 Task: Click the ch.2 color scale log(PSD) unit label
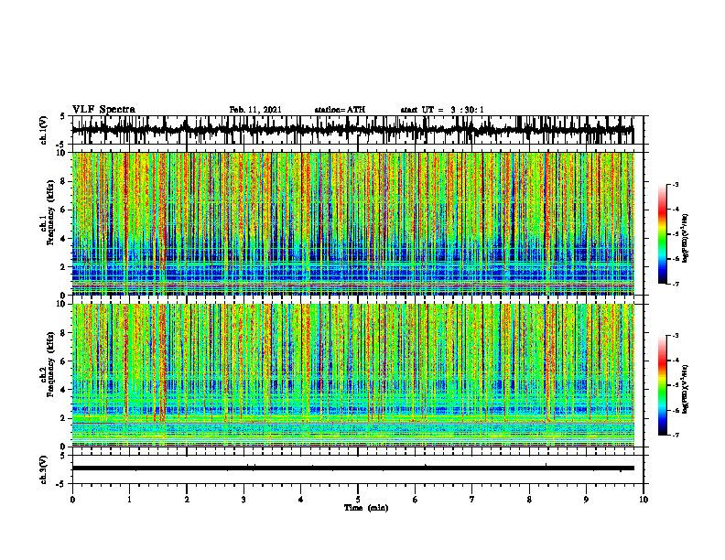click(686, 390)
